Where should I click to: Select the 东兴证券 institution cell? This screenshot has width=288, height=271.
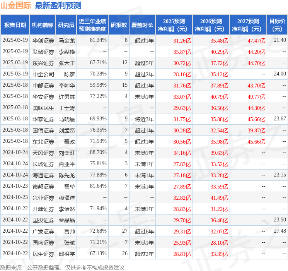tap(43, 63)
